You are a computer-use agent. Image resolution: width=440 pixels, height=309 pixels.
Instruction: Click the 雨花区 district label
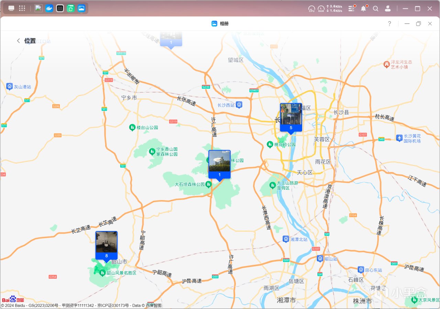323,162
